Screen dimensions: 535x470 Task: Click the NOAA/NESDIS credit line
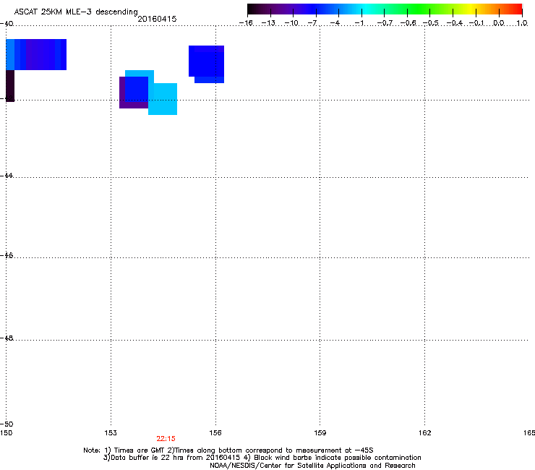pos(312,466)
